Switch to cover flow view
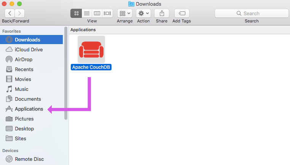Image resolution: width=290 pixels, height=165 pixels. pos(108,13)
